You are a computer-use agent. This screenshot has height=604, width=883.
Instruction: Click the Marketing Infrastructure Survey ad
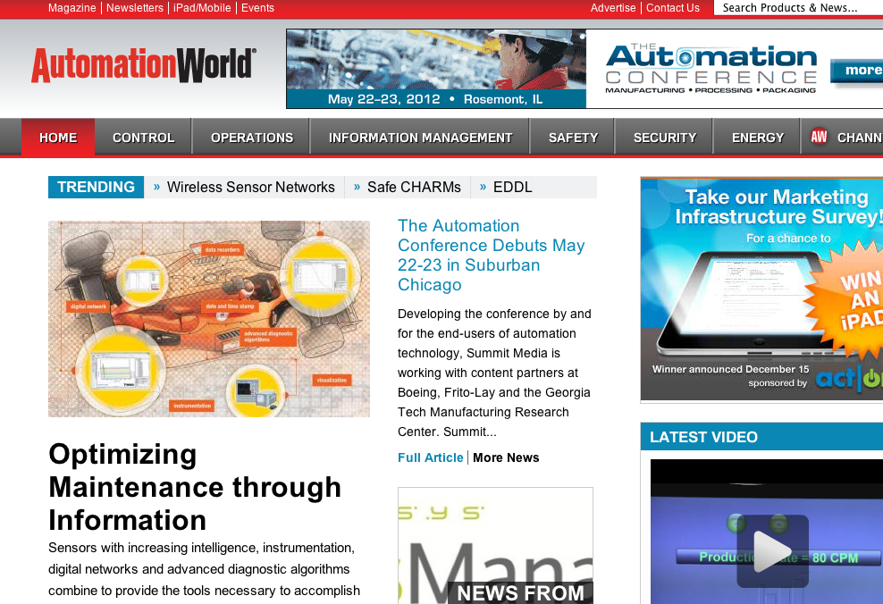pyautogui.click(x=761, y=289)
